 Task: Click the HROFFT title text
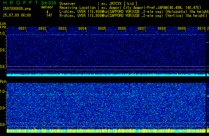pos(21,3)
